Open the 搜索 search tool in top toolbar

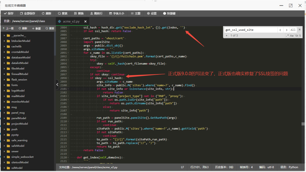click(63, 14)
